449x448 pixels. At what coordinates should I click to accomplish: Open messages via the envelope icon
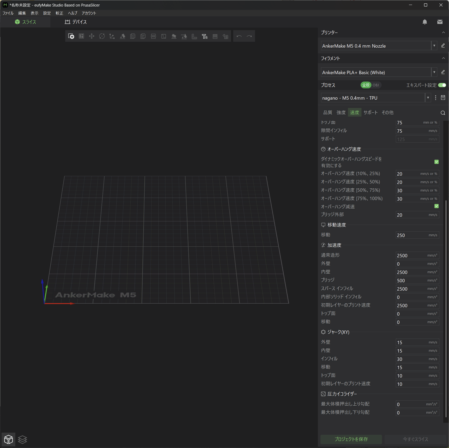tap(440, 22)
